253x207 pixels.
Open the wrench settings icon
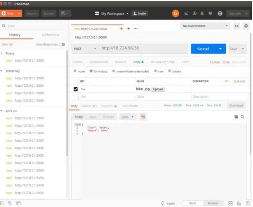tap(195, 13)
